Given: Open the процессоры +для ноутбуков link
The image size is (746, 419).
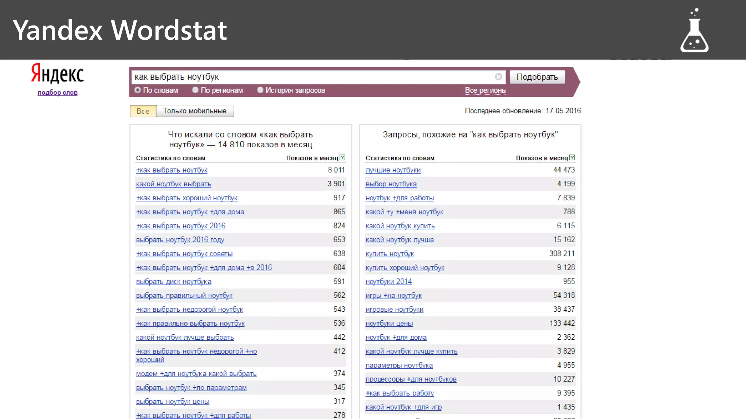Looking at the screenshot, I should coord(411,379).
